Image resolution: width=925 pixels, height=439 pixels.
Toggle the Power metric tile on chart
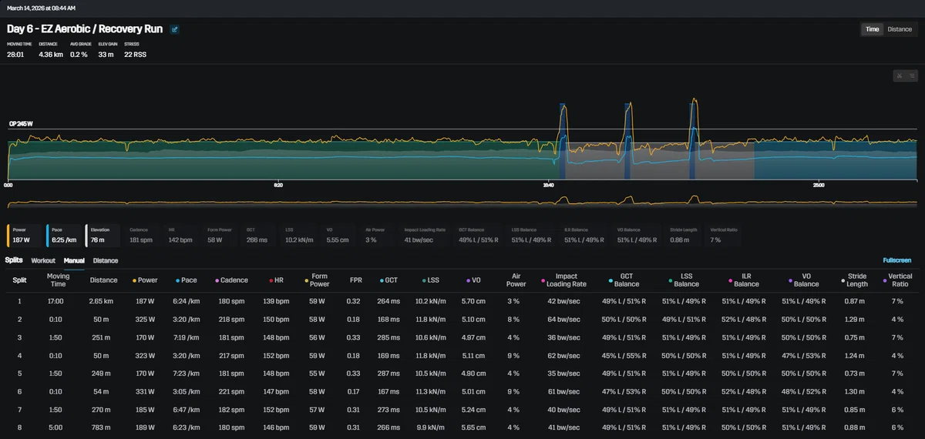[25, 235]
